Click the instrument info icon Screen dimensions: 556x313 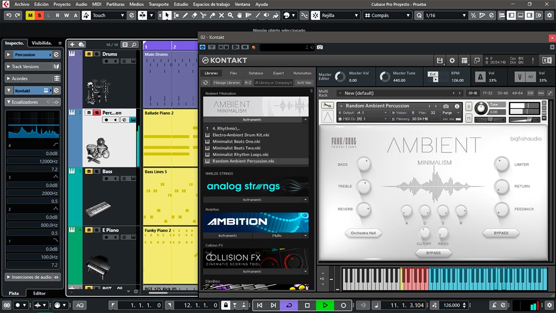[457, 106]
